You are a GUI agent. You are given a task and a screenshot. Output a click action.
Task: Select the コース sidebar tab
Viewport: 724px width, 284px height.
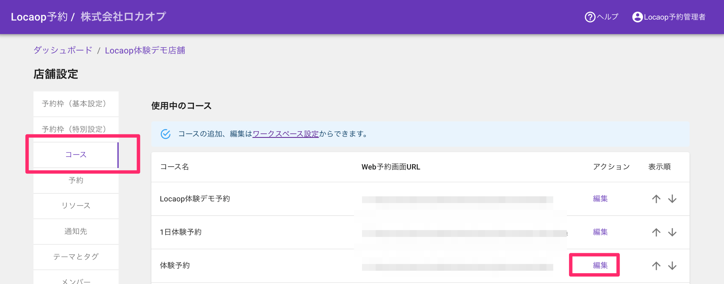[x=76, y=155]
